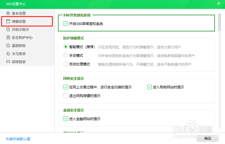Viewport: 225px width, 144px height.
Task: Toggle 在网上交易过程中，进行安全扫描时提示 checkbox
Action: [66, 87]
